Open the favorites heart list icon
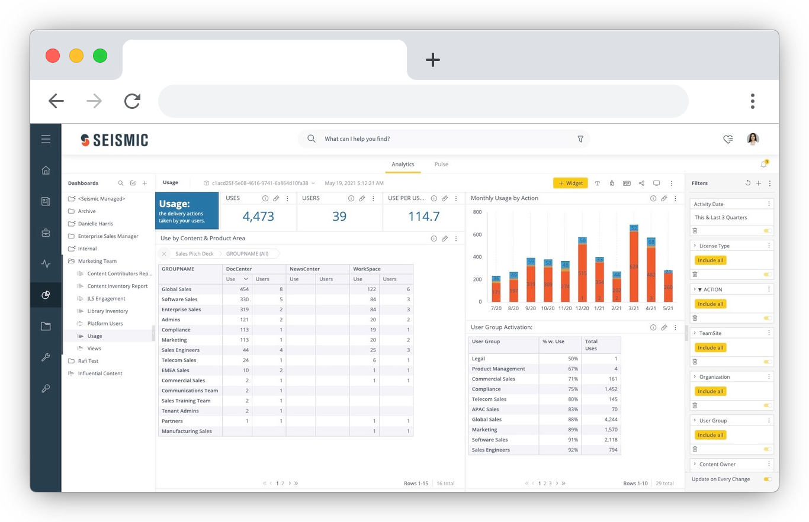The height and width of the screenshot is (522, 809). point(728,139)
